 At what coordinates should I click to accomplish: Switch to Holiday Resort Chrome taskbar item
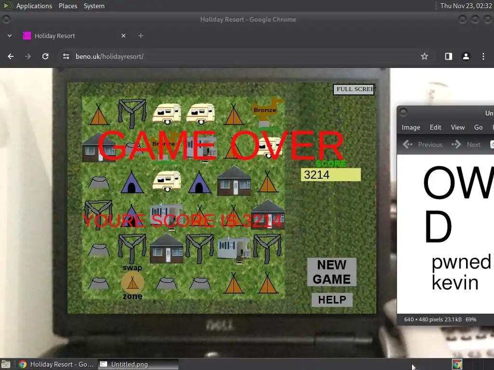pos(56,364)
